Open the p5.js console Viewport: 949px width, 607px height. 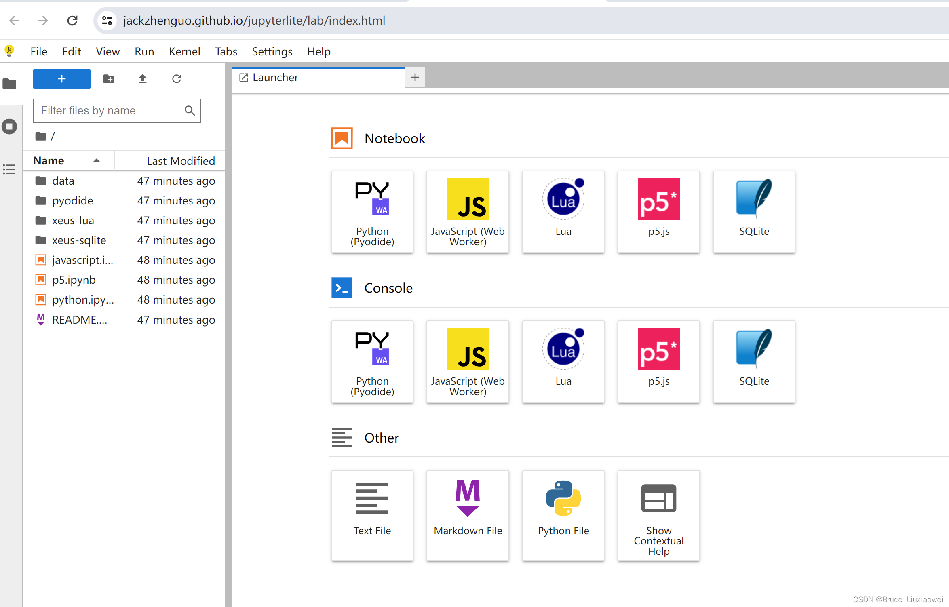[x=658, y=362]
